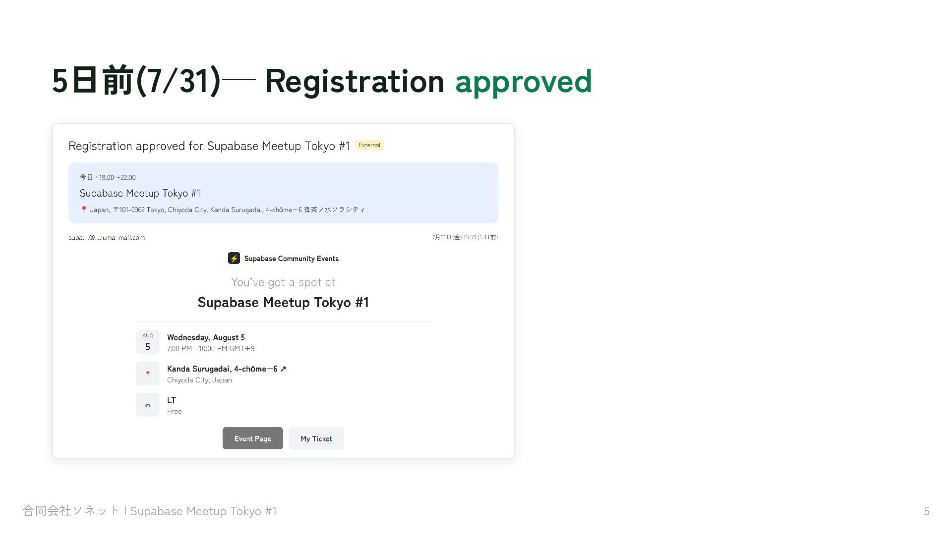Screen dimensions: 952x535
Task: Click the green approved word in title
Action: coord(524,82)
